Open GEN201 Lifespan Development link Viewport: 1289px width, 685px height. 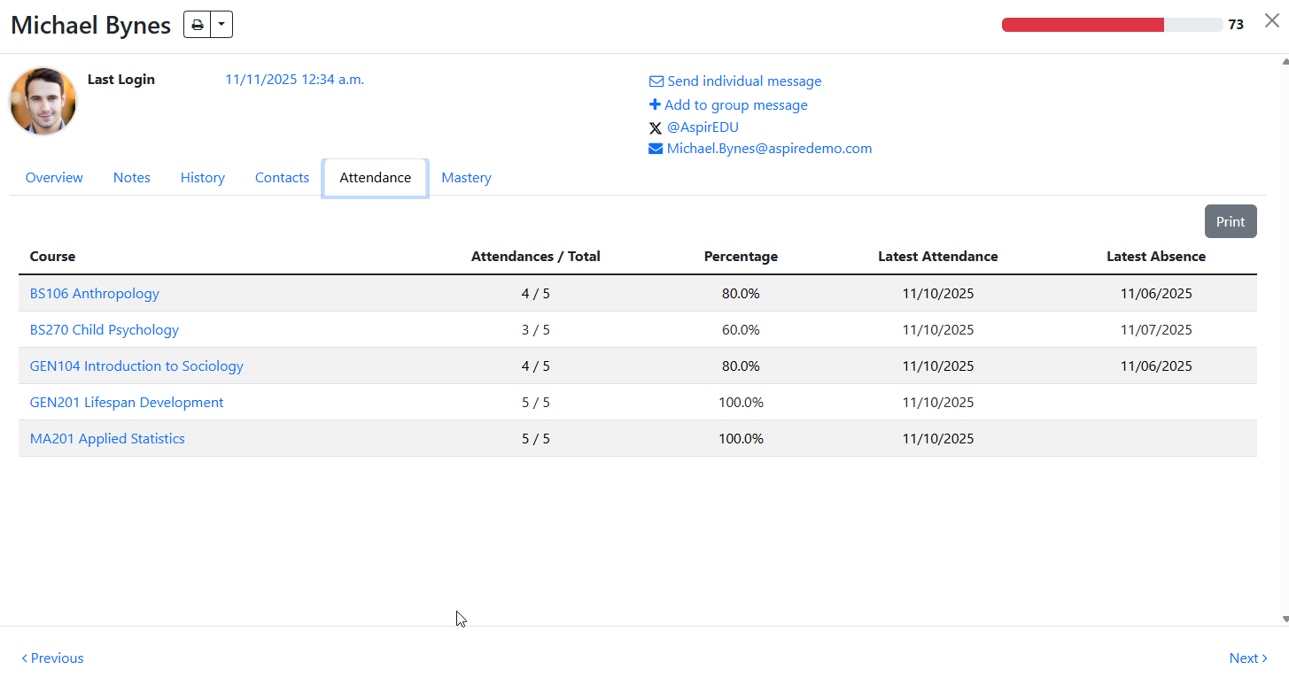127,403
